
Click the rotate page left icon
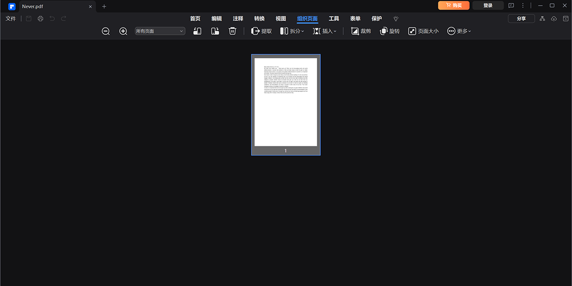197,31
